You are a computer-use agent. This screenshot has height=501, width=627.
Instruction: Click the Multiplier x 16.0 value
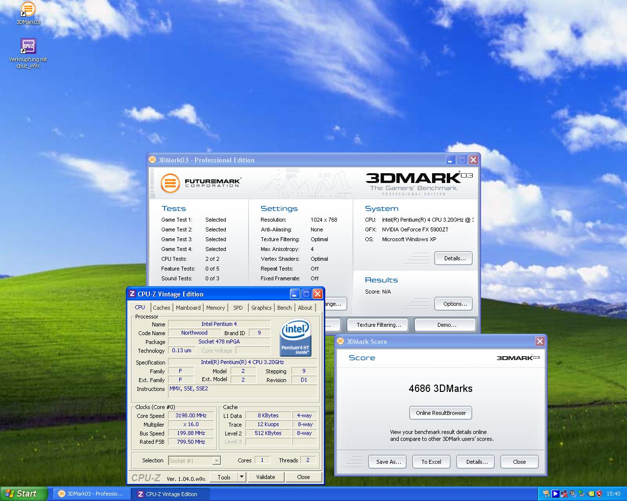click(x=191, y=424)
